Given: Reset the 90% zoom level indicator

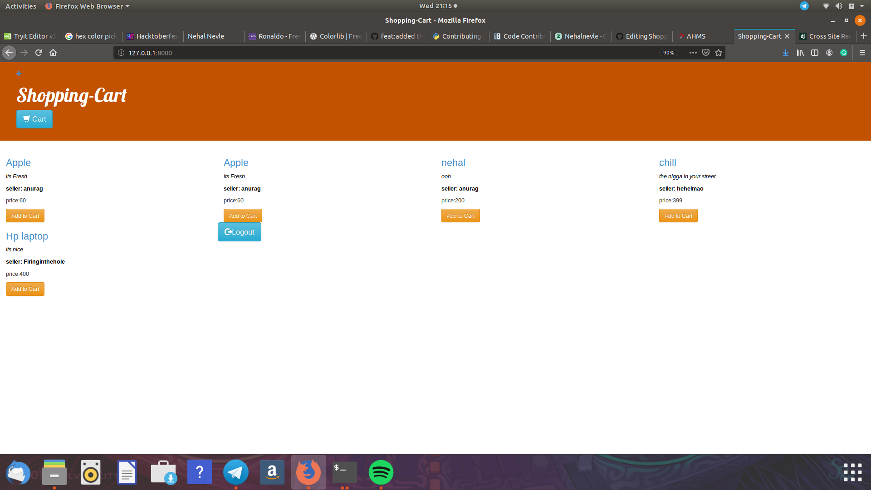Looking at the screenshot, I should pyautogui.click(x=668, y=53).
